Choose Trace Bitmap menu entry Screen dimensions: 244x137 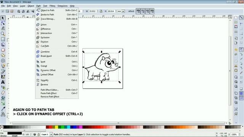coord(57,19)
